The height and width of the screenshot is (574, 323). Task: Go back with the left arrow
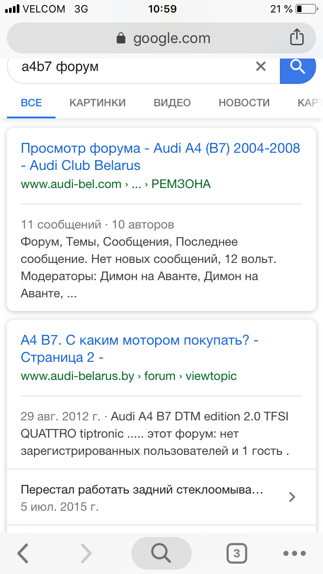pyautogui.click(x=22, y=553)
